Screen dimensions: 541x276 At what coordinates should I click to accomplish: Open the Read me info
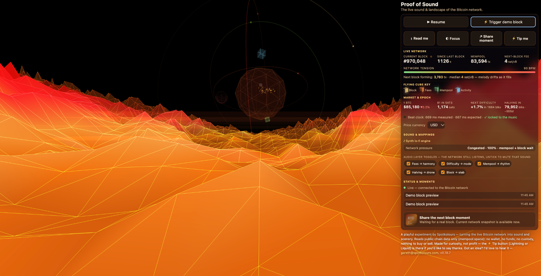419,39
